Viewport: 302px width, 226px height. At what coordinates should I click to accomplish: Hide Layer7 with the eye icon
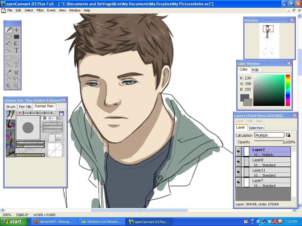tap(238, 182)
